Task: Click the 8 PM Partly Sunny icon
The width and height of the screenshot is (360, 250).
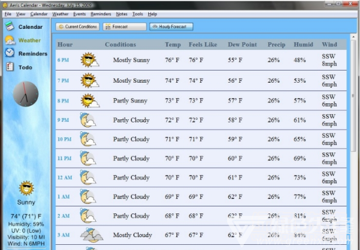Action: point(90,101)
